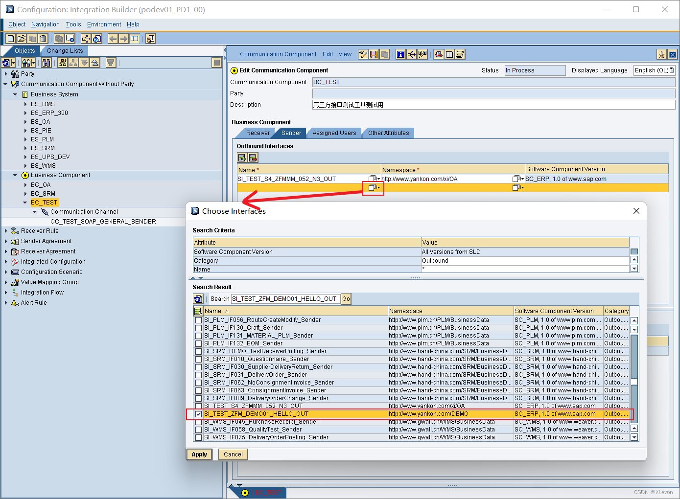
Task: Collapse the Business System node
Action: coord(15,94)
